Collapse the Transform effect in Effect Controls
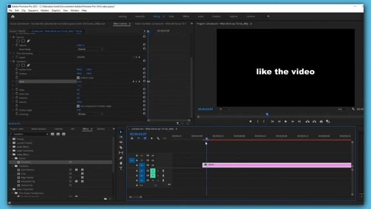 (10, 62)
